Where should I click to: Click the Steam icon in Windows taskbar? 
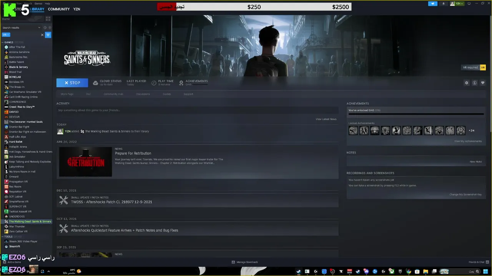[x=298, y=271]
